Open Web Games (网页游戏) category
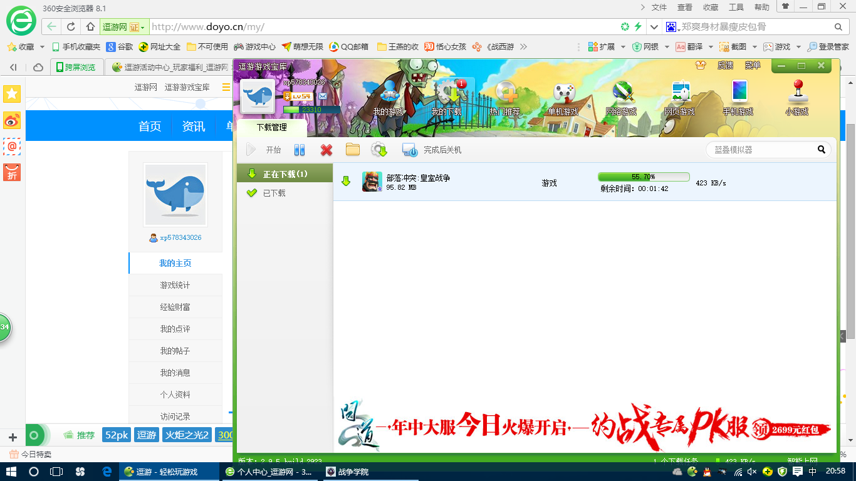856x481 pixels. click(680, 98)
